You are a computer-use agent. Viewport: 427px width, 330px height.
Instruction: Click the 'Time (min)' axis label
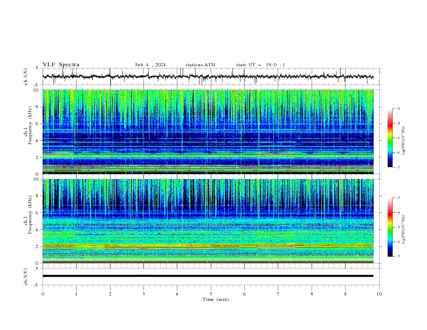pyautogui.click(x=216, y=299)
